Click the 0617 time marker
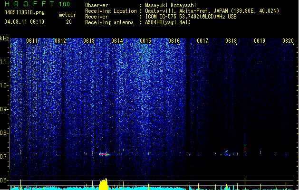 [x=203, y=41]
